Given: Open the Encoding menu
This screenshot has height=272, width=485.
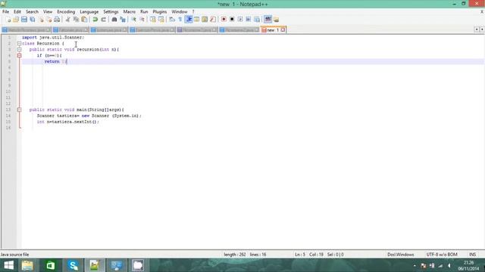Looking at the screenshot, I should click(x=66, y=12).
